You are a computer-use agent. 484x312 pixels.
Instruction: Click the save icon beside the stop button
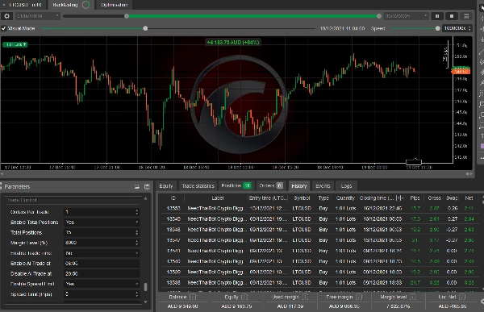(x=466, y=16)
